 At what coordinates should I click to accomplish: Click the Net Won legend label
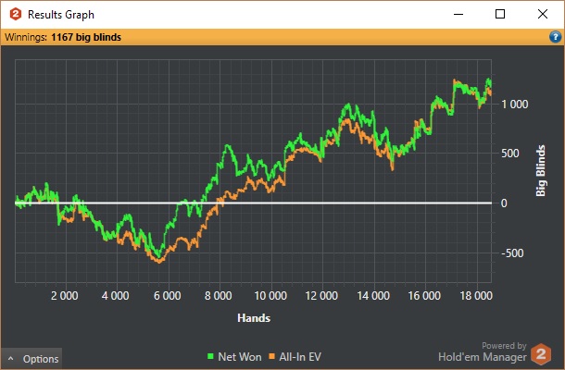[x=240, y=357]
